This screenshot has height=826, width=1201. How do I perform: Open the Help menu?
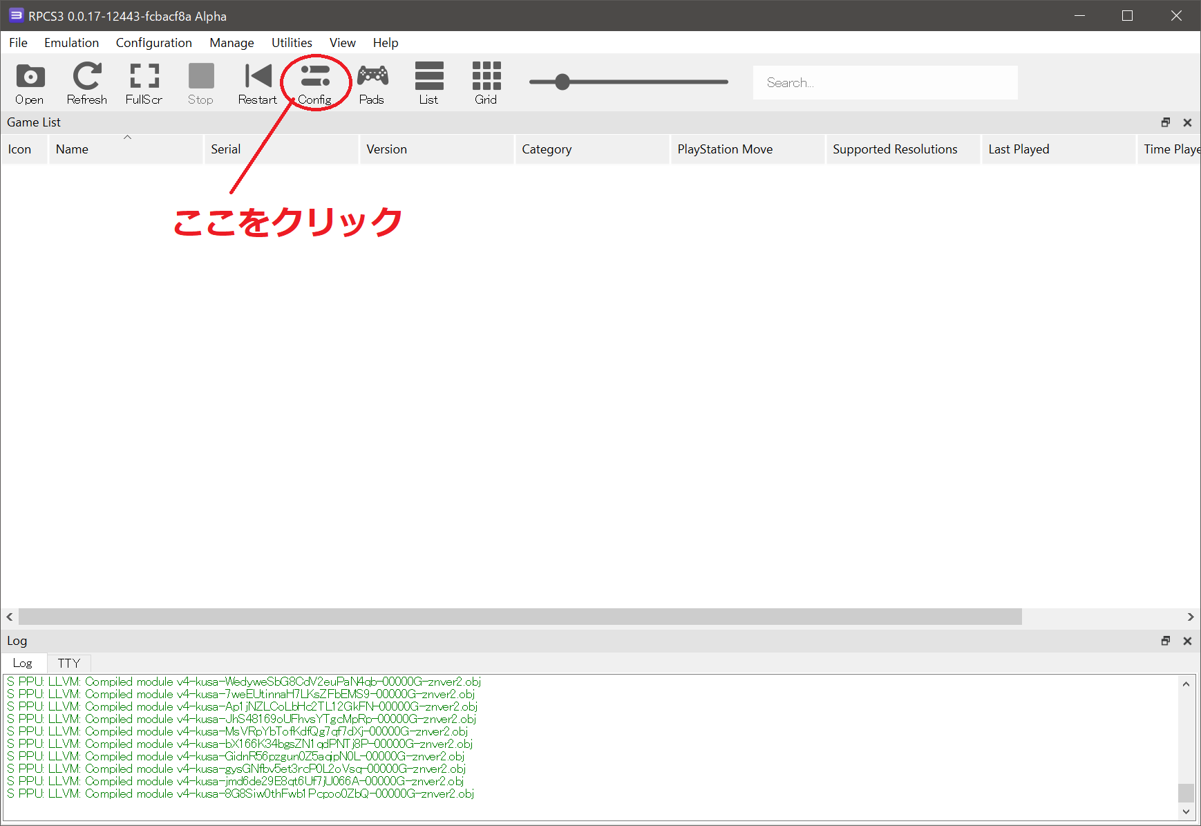point(386,43)
